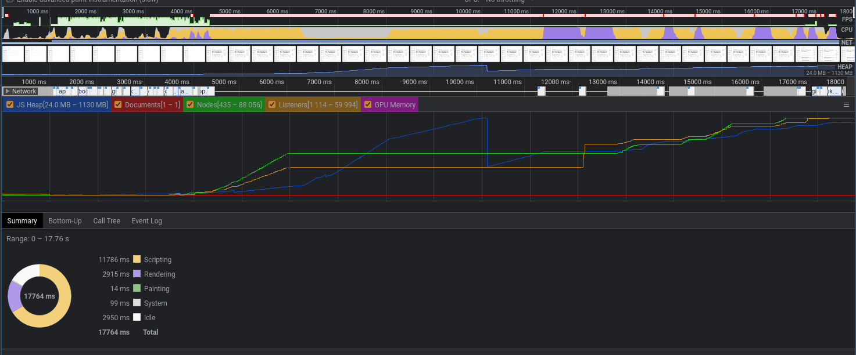Switch to the Call Tree tab
The height and width of the screenshot is (355, 856).
107,221
